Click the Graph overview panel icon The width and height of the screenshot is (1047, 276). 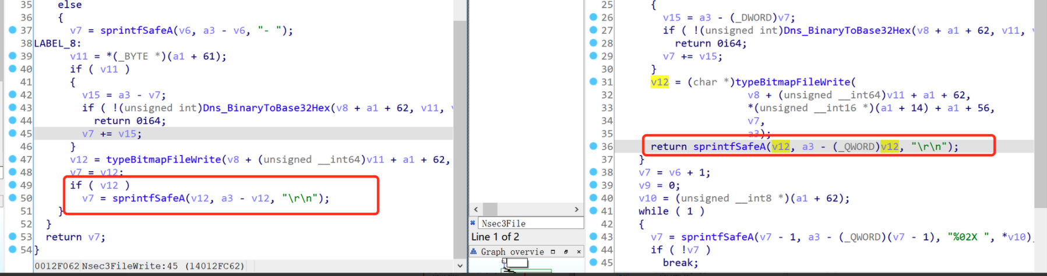tap(474, 252)
